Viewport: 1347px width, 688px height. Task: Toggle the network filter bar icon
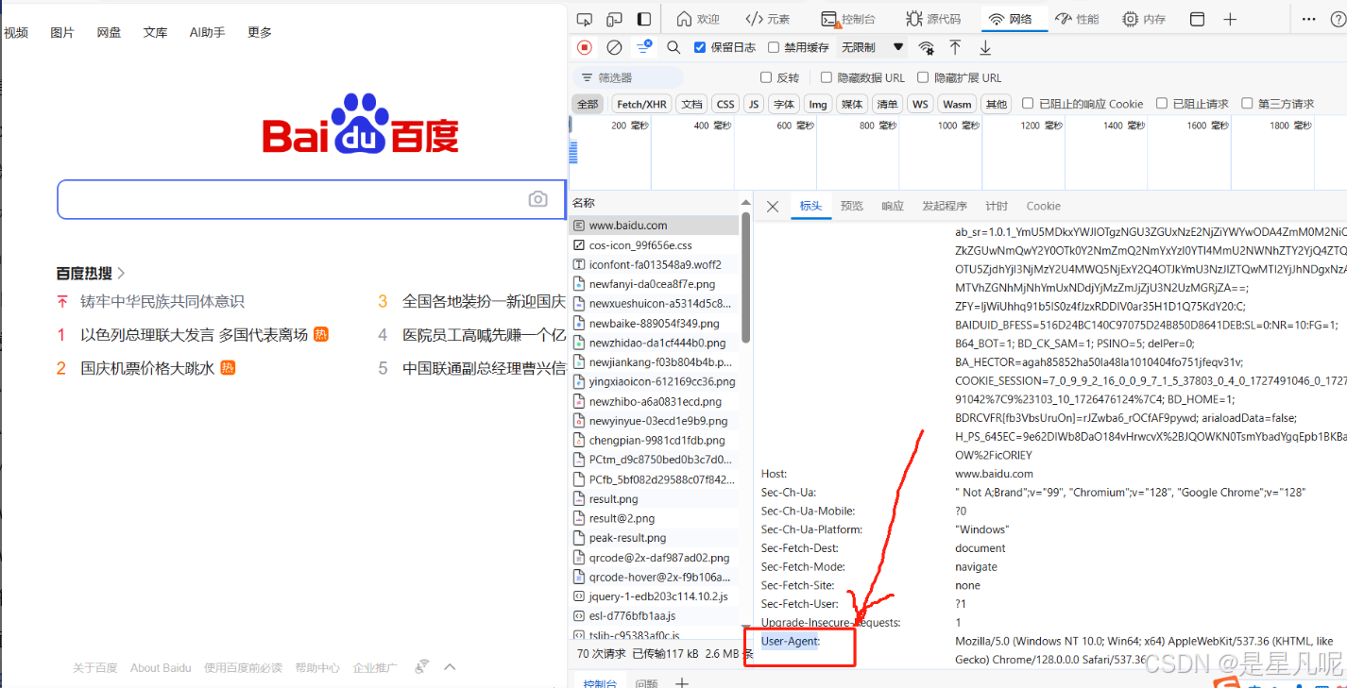[x=644, y=47]
